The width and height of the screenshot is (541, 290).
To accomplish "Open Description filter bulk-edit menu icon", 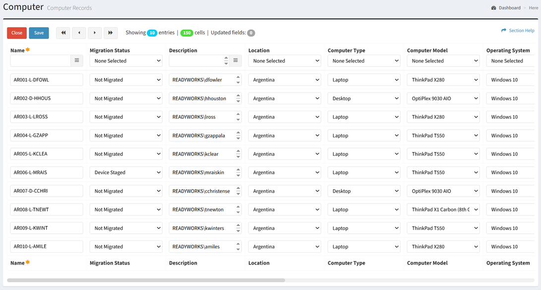I will (236, 61).
